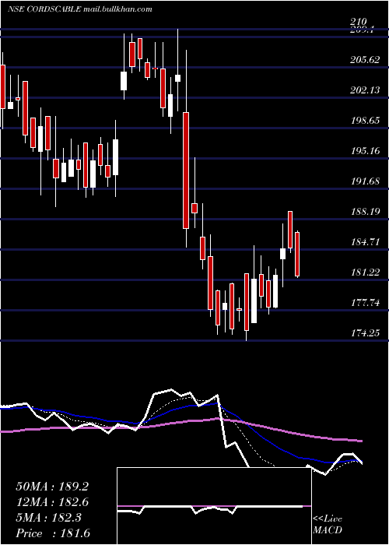Image resolution: width=389 pixels, height=545 pixels.
Task: Click the NSE CORDSCABLE chart title
Action: (45, 9)
